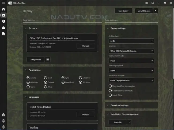
Task: Open the command box icon in title bar
Action: pos(147,3)
